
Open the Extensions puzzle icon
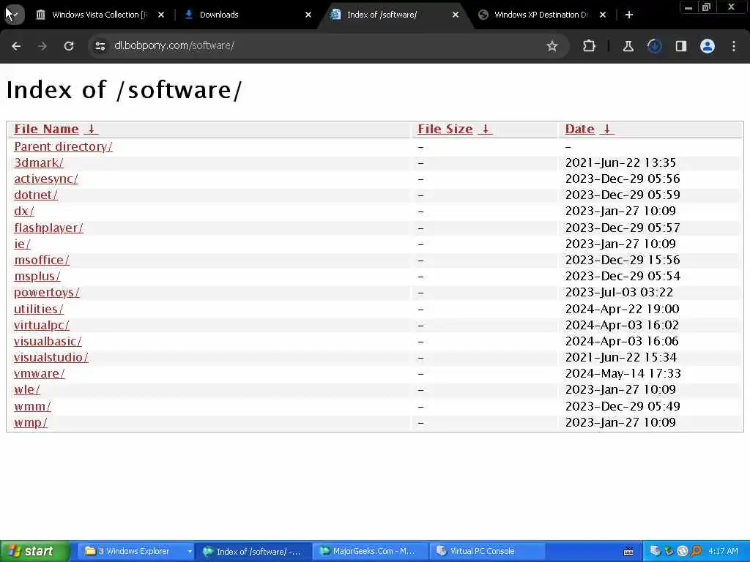pyautogui.click(x=590, y=46)
